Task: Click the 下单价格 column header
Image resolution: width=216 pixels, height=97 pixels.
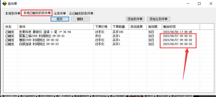Action: coord(103,27)
